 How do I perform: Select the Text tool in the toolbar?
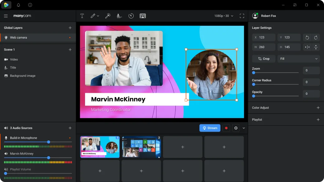point(82,16)
